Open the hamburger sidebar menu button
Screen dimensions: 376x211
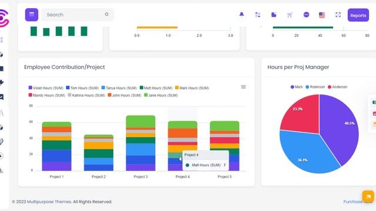[31, 15]
